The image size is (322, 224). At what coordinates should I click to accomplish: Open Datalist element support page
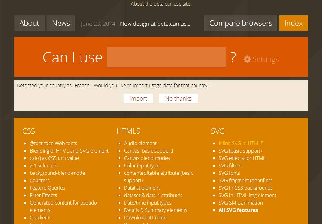pyautogui.click(x=142, y=188)
